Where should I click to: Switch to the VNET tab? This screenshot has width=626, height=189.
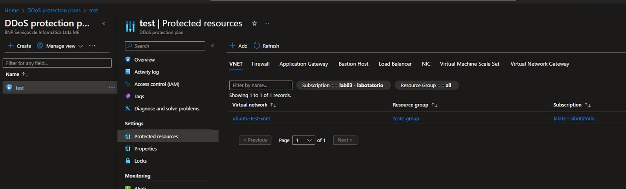236,64
